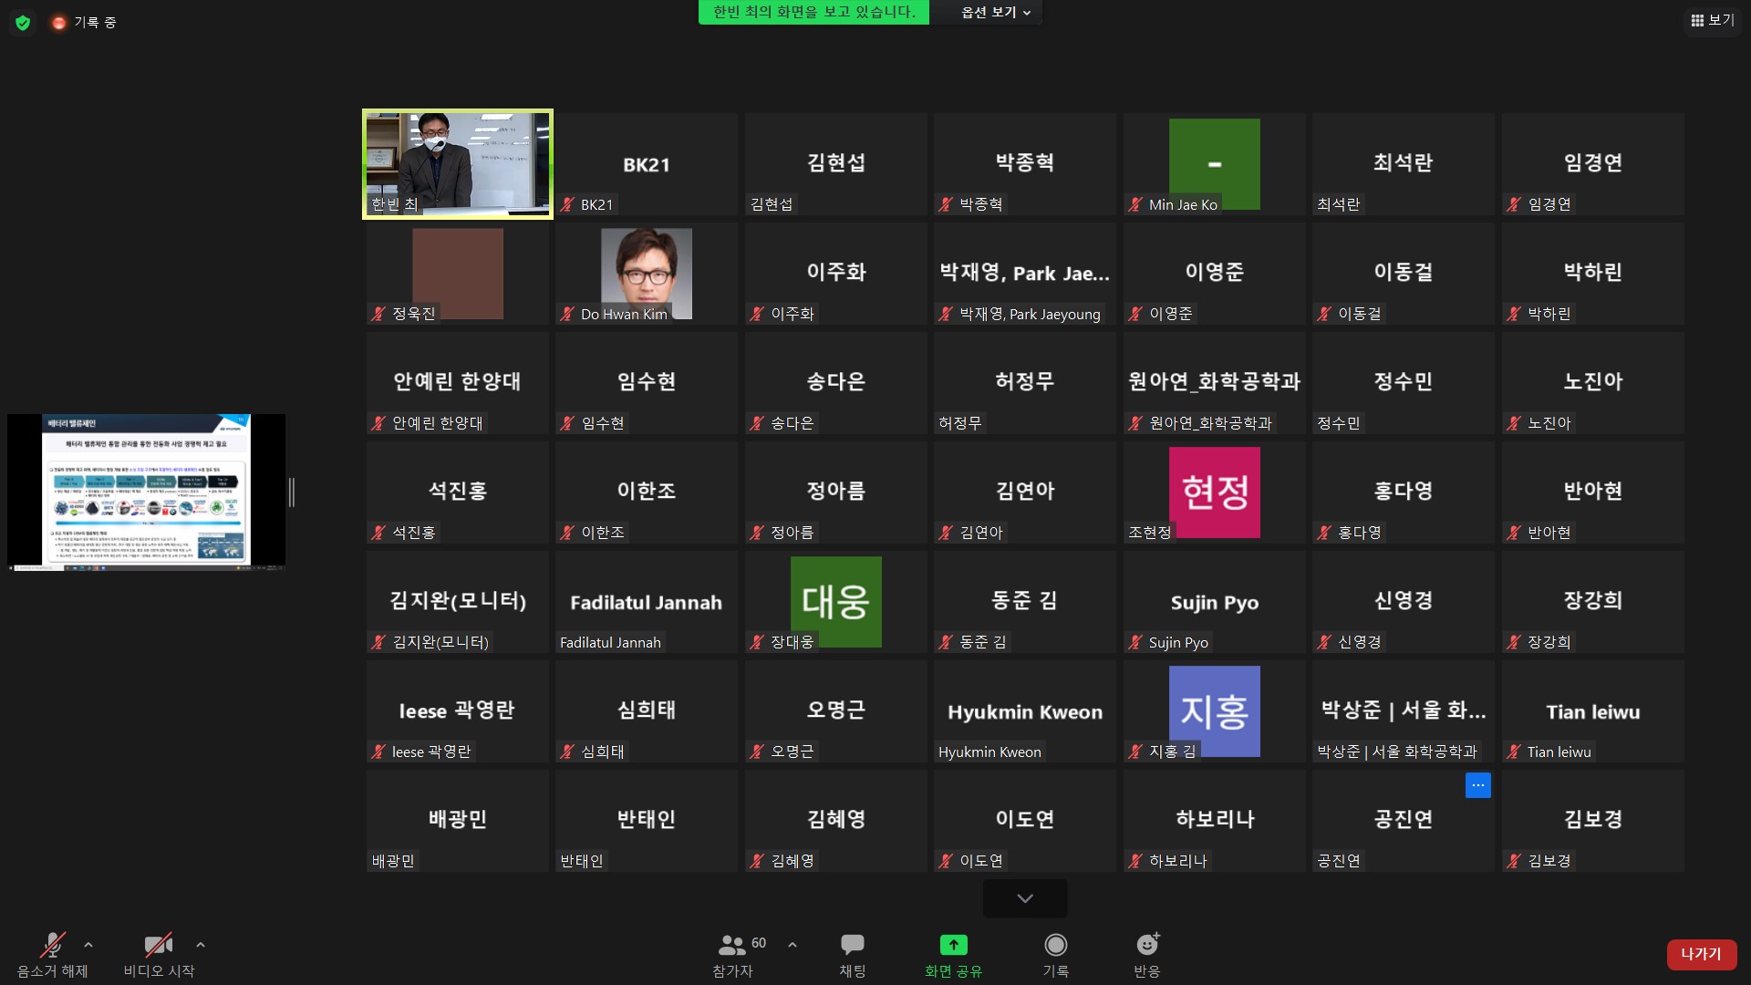Click the red Leave (나가기) button
The height and width of the screenshot is (985, 1751).
pos(1701,954)
